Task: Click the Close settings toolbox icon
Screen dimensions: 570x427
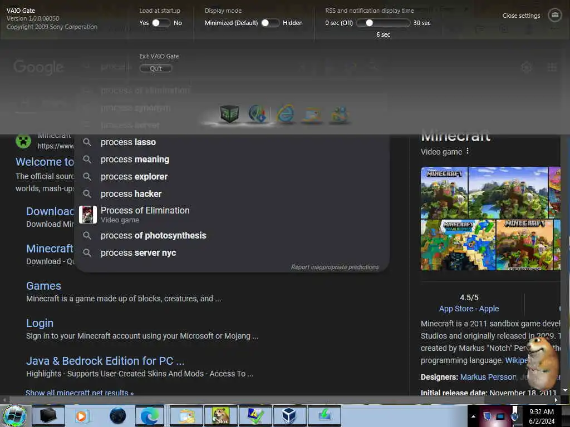Action: tap(554, 15)
